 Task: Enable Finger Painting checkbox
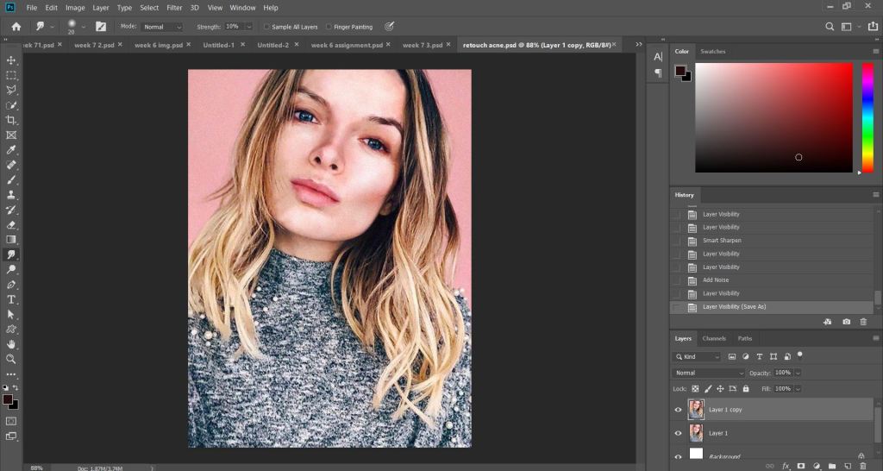click(x=329, y=27)
